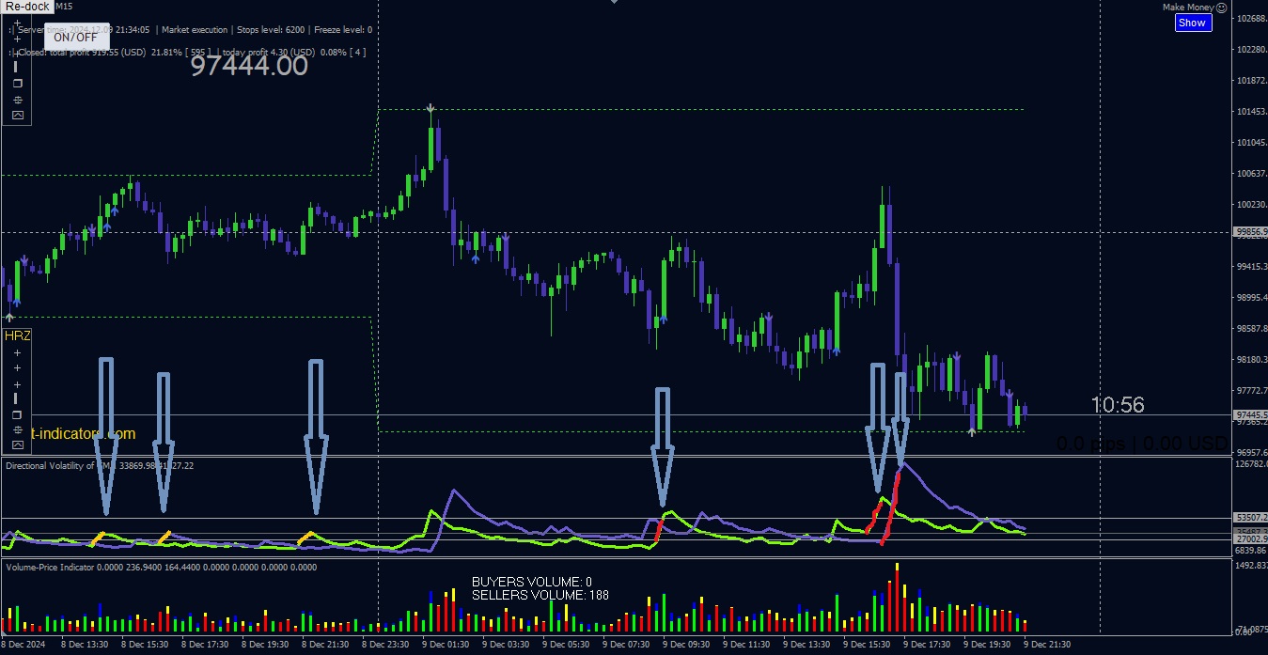Click the 9 Dec 05:30 time label
Viewport: 1268px width, 655px height.
tap(566, 645)
